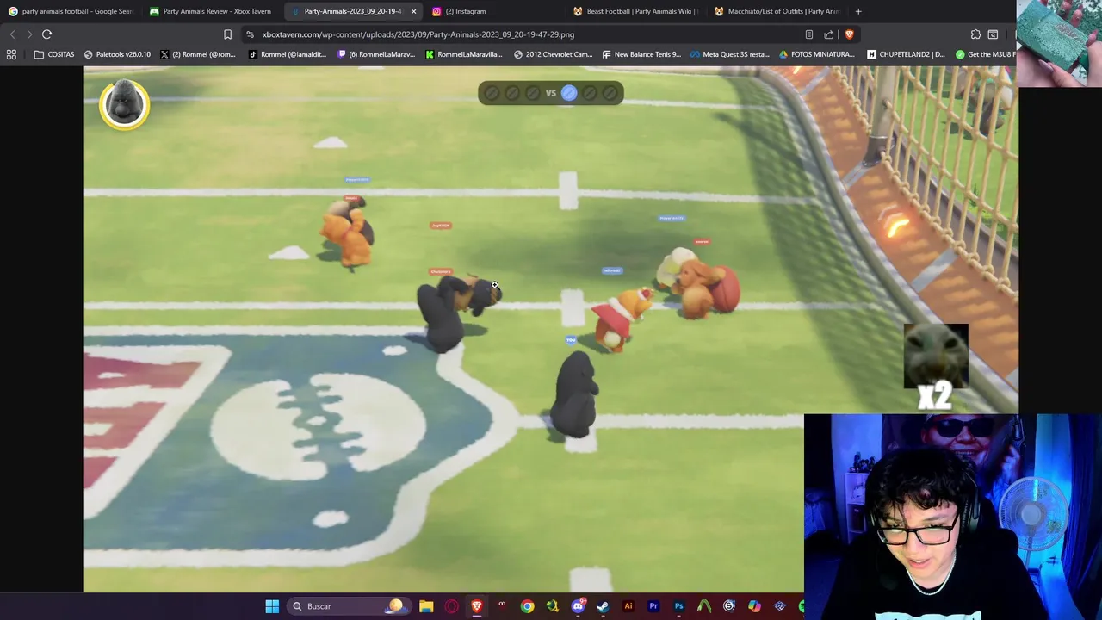This screenshot has height=620, width=1102.
Task: Open the extensions puzzle icon
Action: coord(975,34)
